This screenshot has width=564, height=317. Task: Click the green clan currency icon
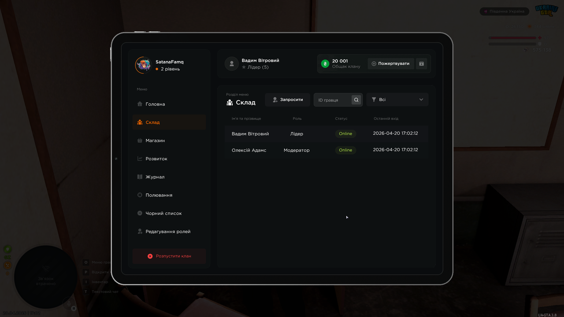coord(325,64)
